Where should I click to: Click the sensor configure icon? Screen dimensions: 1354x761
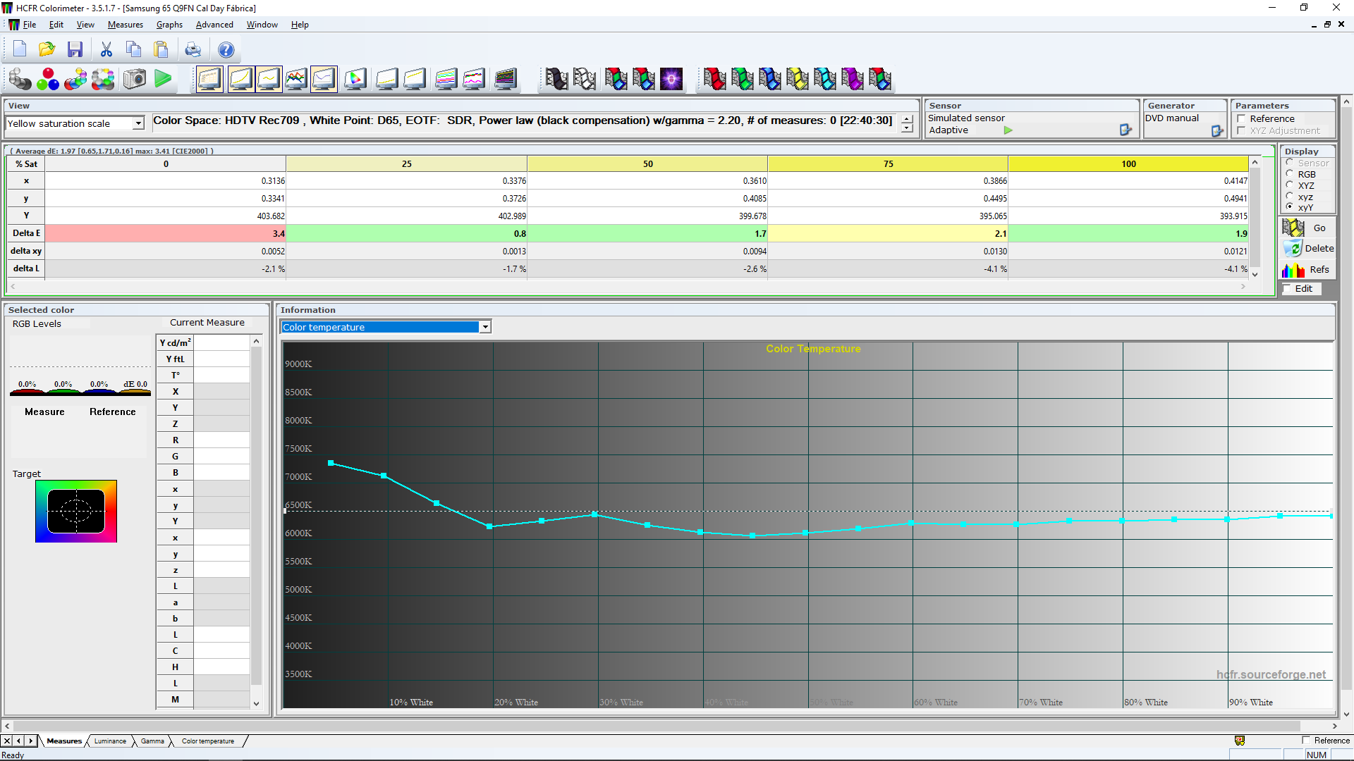[x=1126, y=130]
